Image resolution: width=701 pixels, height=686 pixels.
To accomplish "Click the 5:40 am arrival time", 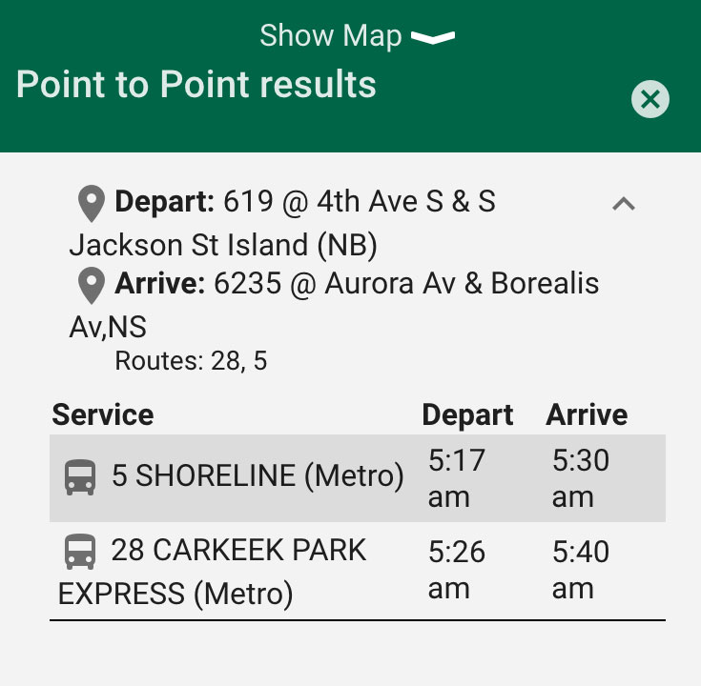I will click(580, 570).
